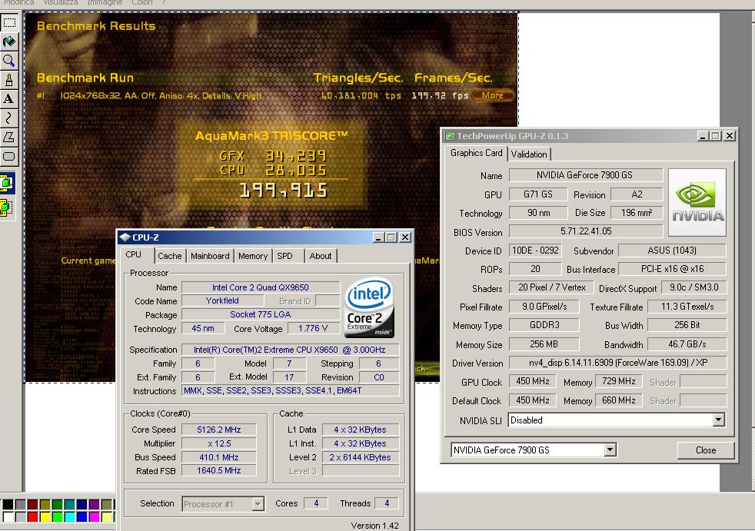Viewport: 755px width, 531px height.
Task: Select the Magnifier zoom tool
Action: (x=9, y=61)
